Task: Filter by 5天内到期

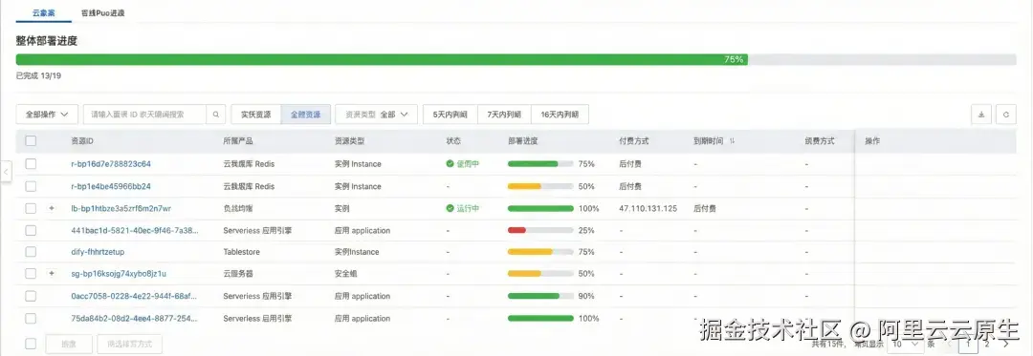Action: pyautogui.click(x=450, y=115)
